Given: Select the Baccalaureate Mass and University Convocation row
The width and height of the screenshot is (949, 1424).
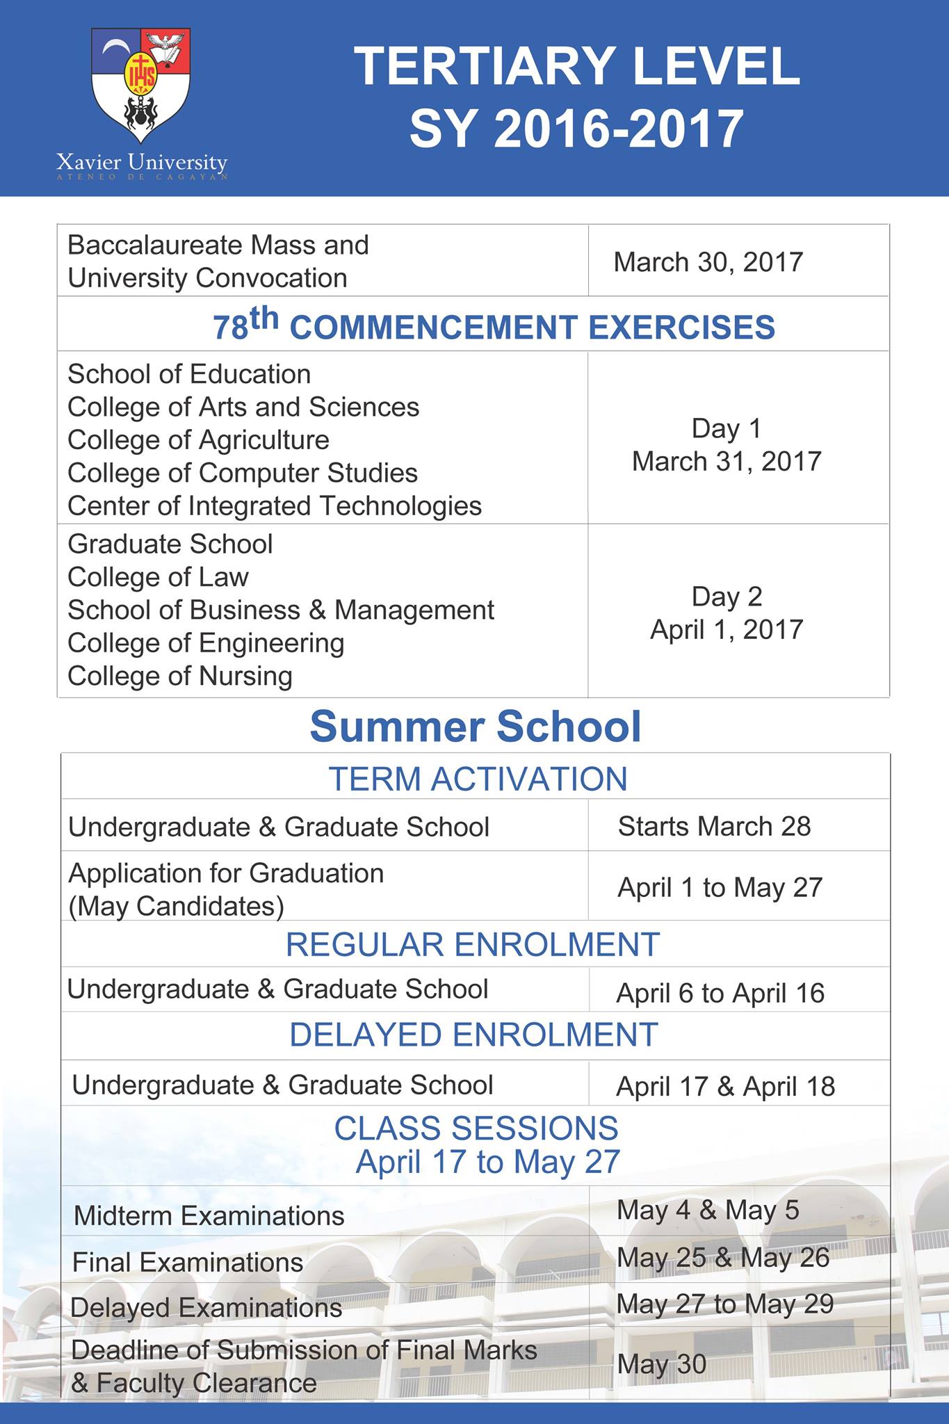Looking at the screenshot, I should coord(473,261).
